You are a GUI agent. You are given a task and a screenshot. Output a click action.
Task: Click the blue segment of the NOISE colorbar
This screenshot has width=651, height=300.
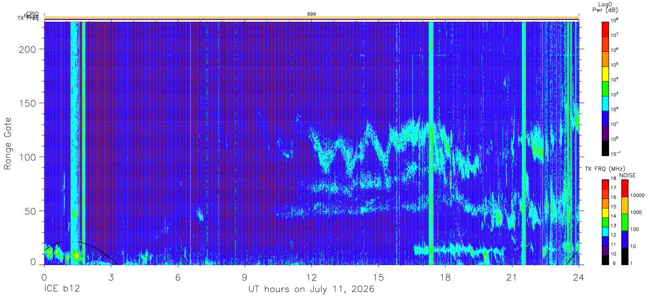pos(624,239)
